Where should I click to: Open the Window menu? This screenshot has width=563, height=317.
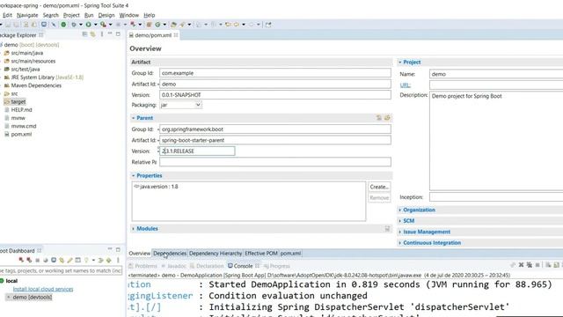pos(129,15)
